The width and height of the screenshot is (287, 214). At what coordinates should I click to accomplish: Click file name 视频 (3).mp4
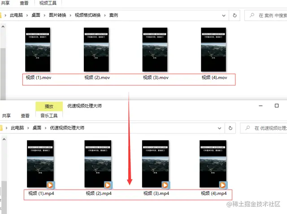tap(156, 193)
